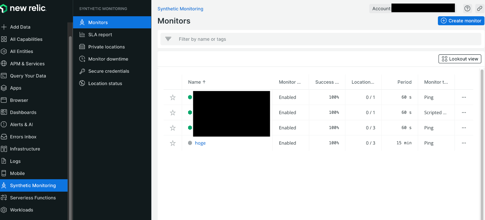Click the Secure credentials key icon
The height and width of the screenshot is (220, 485).
pyautogui.click(x=82, y=71)
